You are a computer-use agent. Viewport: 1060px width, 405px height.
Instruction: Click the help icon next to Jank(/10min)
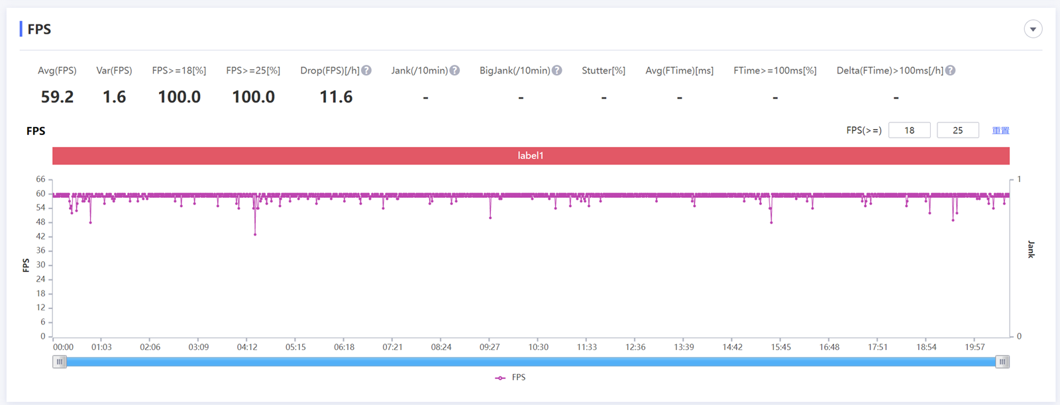point(454,70)
